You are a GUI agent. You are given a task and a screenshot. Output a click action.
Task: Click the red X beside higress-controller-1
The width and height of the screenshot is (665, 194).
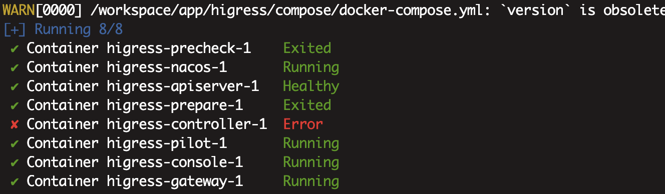[15, 124]
